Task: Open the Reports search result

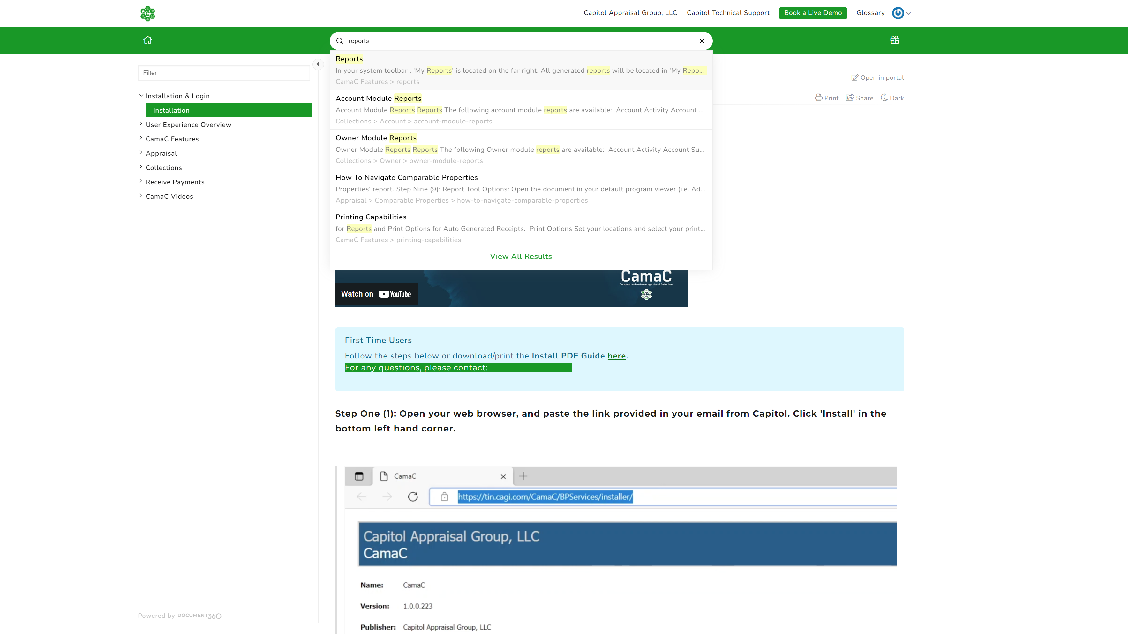Action: [x=521, y=70]
